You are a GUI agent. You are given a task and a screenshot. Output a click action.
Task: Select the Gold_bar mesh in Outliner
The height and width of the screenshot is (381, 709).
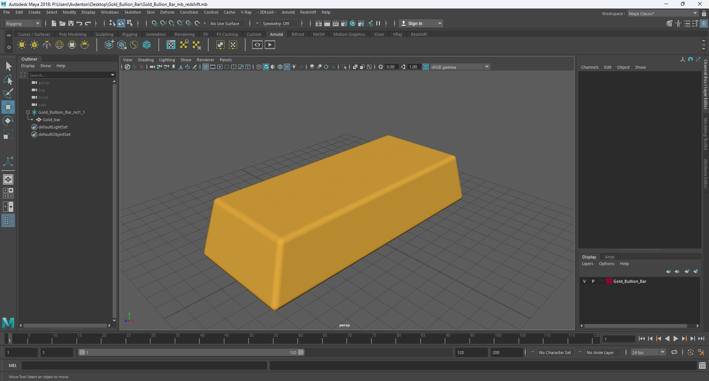51,120
